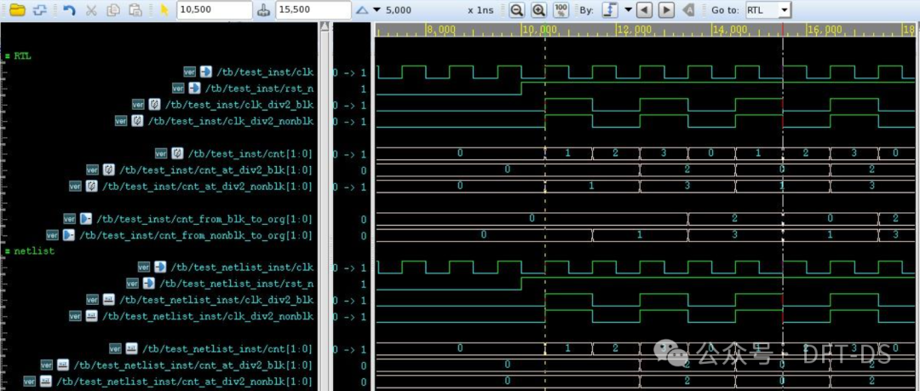Select signal /tb/test_netlist_inst/clk_div2_nonblk

pyautogui.click(x=208, y=316)
